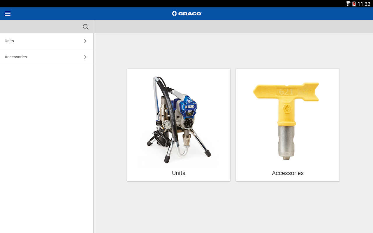Tap the Graco logo in header
This screenshot has width=373, height=233.
coord(186,14)
